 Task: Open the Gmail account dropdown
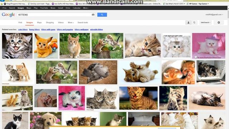click(214, 14)
